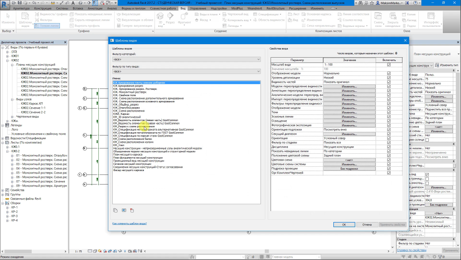Click the Autodesk Exchange X icon in title bar
Viewport: 461px width, 260px height.
tap(407, 3)
